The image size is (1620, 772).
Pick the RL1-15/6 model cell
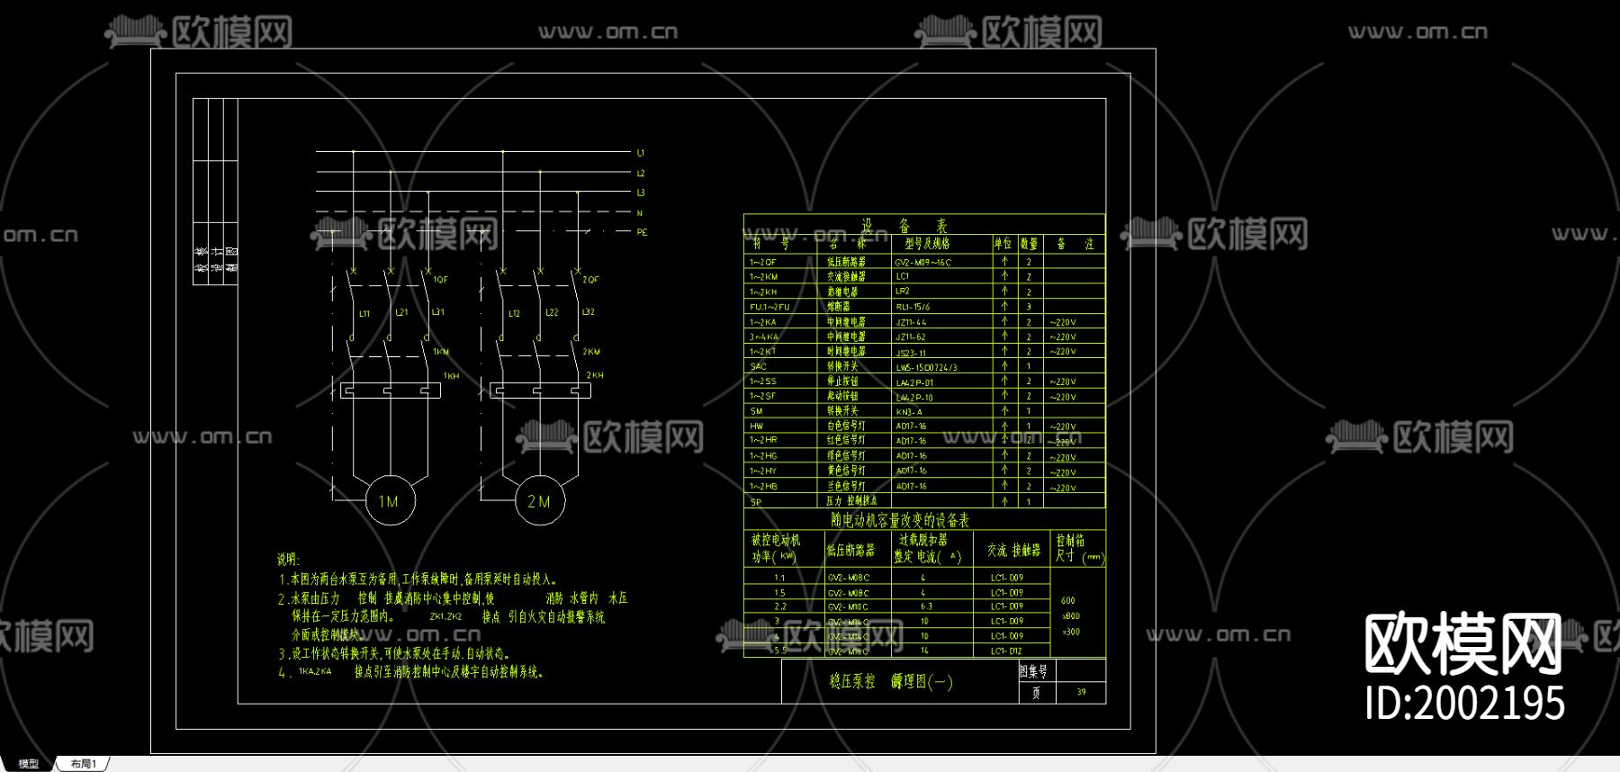(913, 307)
